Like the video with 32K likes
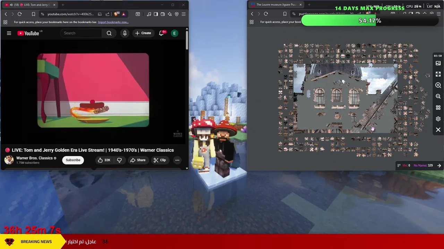The height and width of the screenshot is (249, 444). click(x=104, y=160)
